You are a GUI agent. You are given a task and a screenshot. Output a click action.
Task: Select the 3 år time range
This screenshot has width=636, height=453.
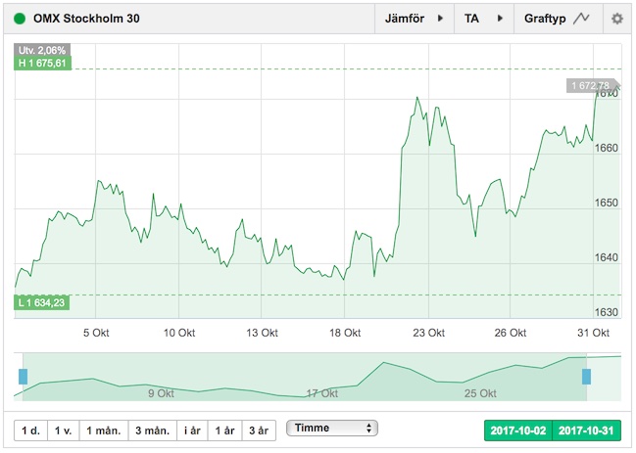259,430
